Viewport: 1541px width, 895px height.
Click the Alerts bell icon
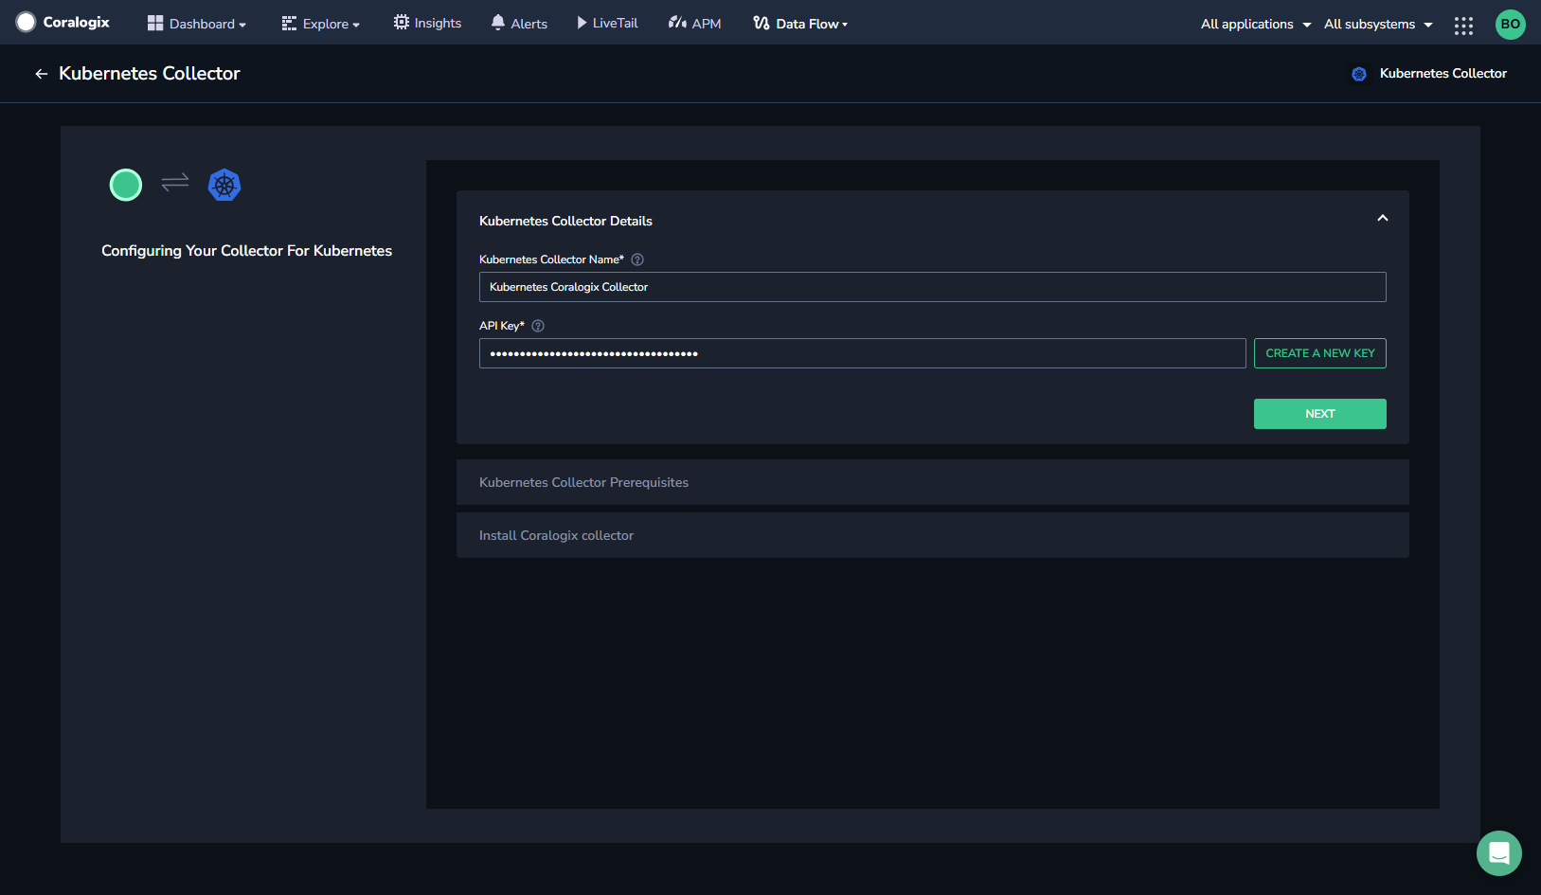[497, 22]
